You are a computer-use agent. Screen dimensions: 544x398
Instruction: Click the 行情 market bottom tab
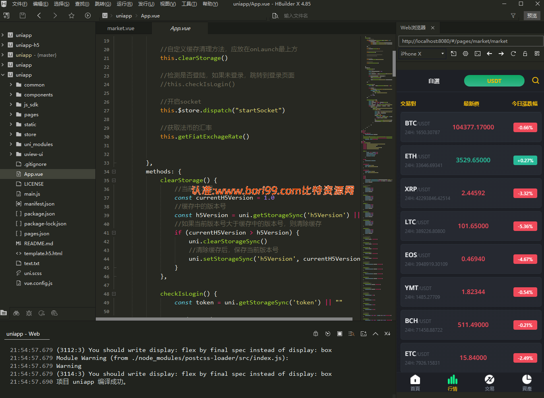(x=452, y=383)
